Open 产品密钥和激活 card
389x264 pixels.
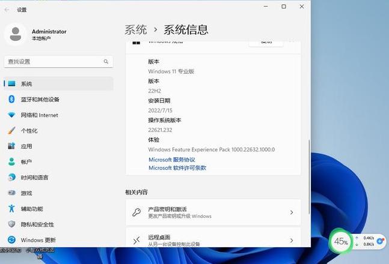213,212
